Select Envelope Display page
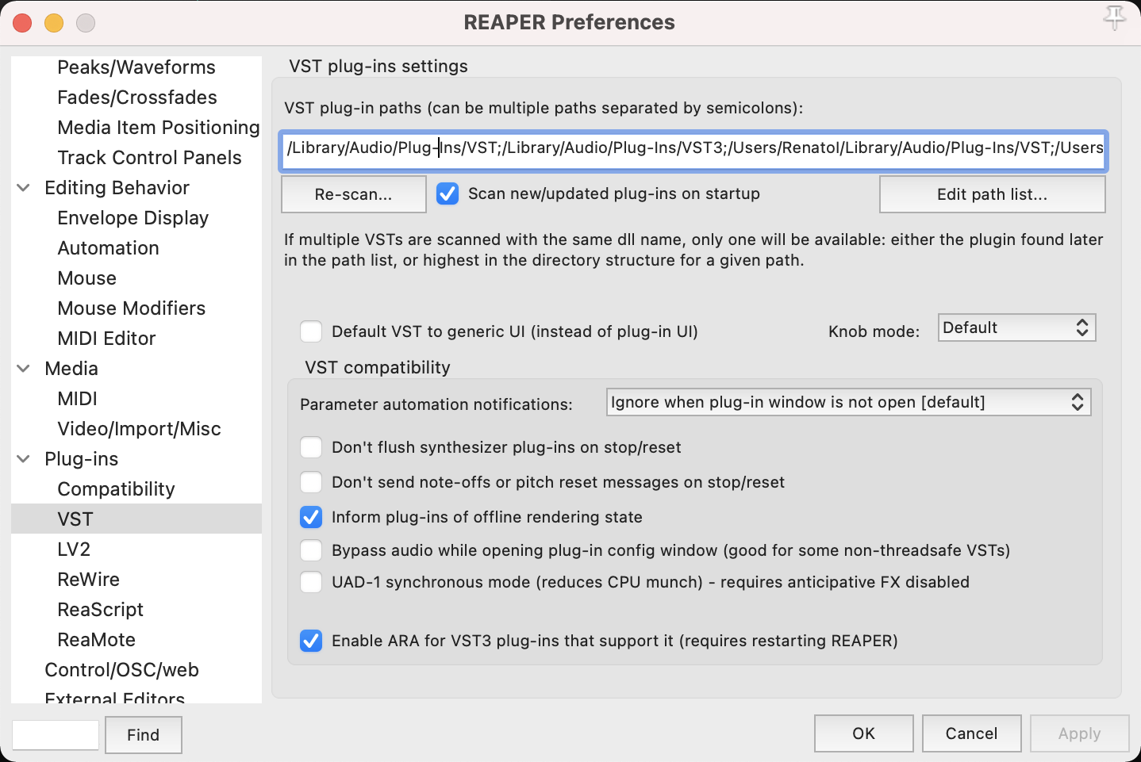1141x762 pixels. tap(133, 218)
